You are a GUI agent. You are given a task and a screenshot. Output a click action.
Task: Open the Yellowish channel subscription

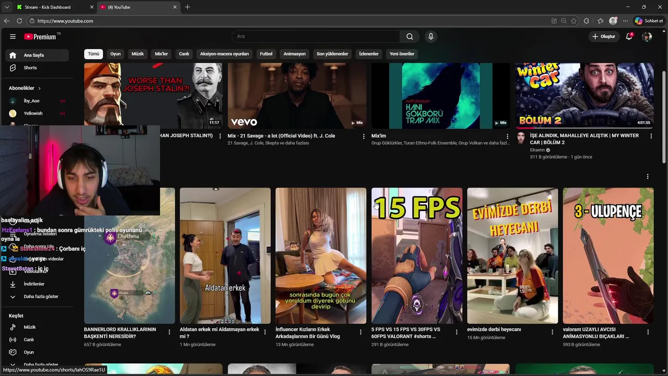37,113
